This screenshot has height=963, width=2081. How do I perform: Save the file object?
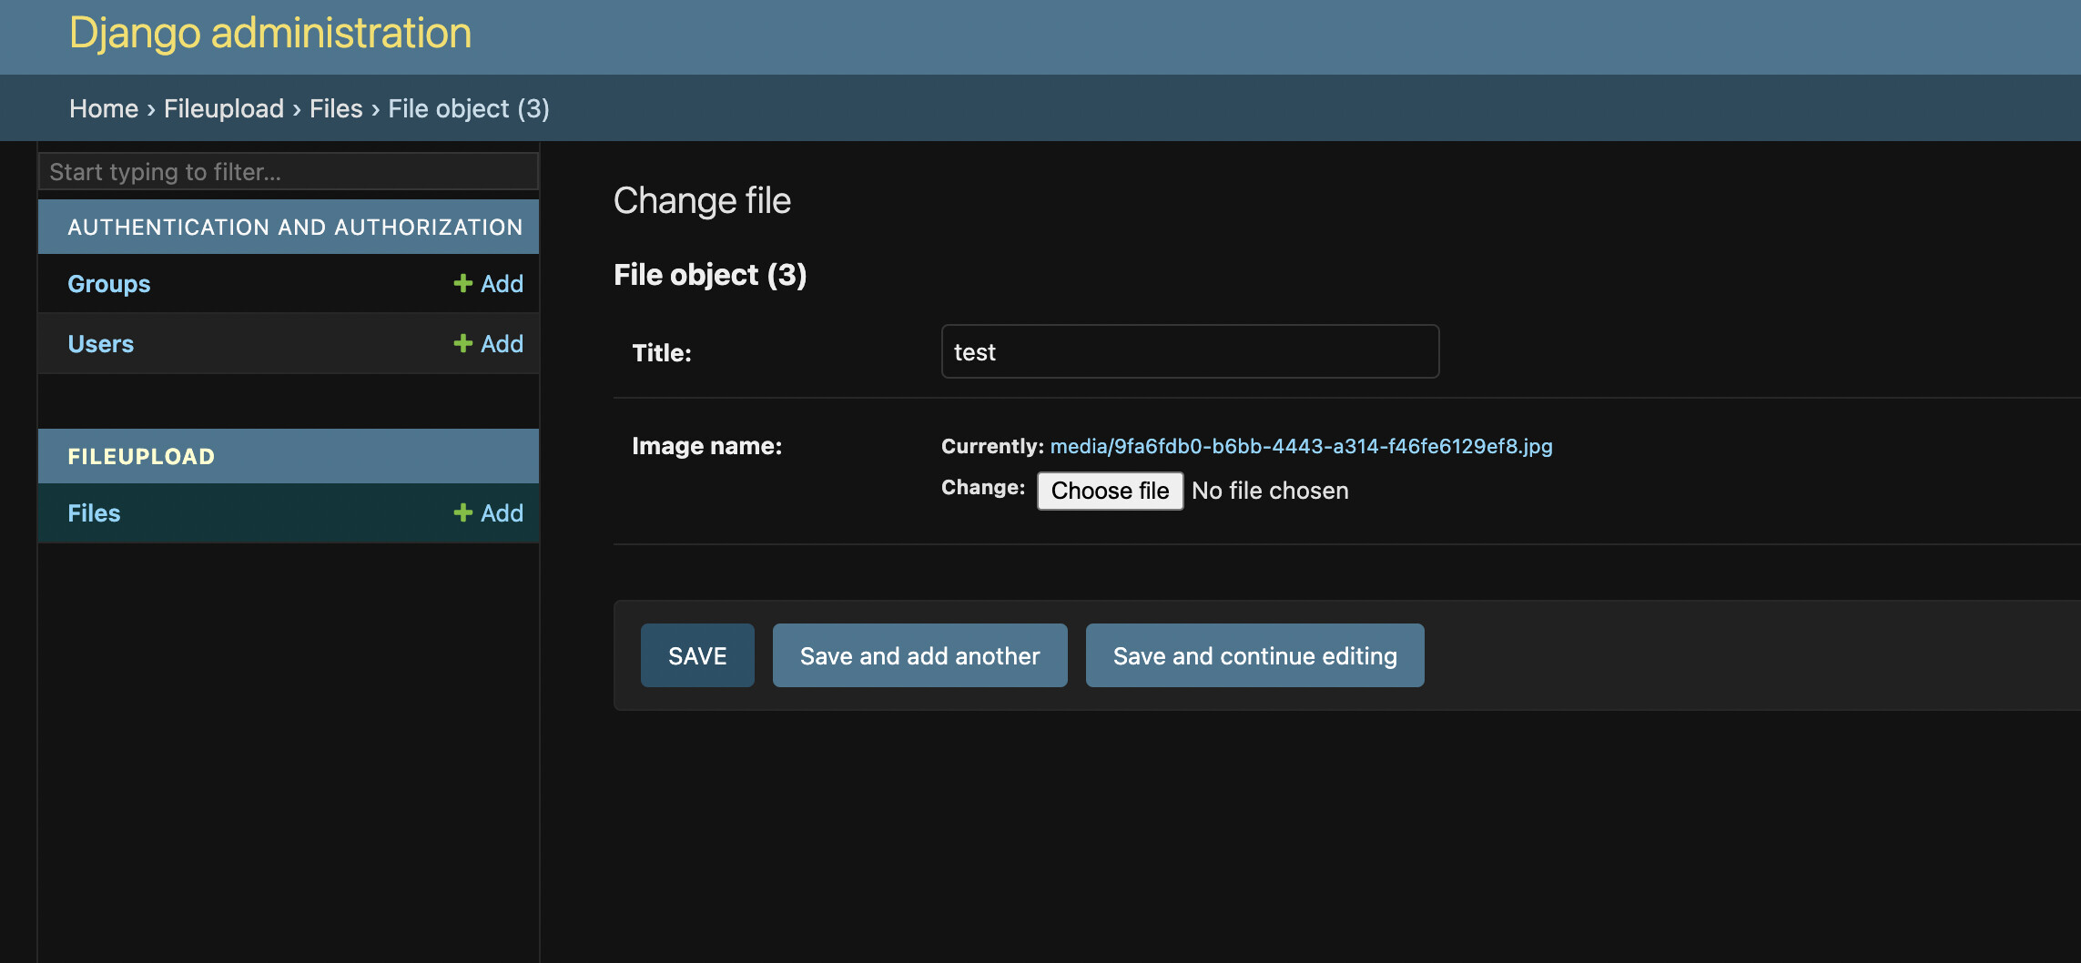pos(697,655)
